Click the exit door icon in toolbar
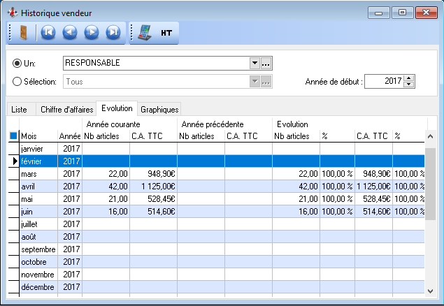444x306 pixels. [x=23, y=32]
